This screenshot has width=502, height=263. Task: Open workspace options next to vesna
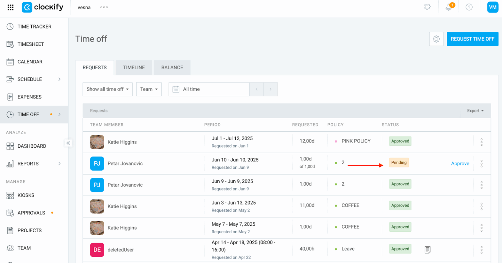click(104, 8)
